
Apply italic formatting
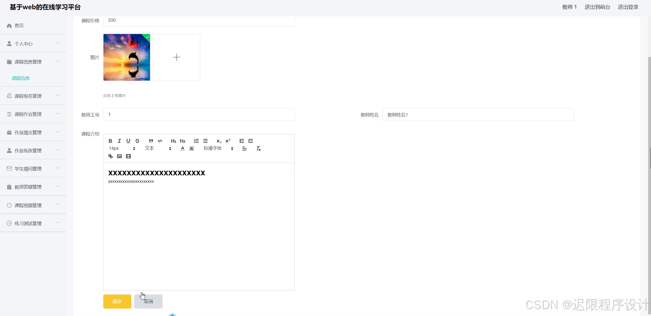coord(119,141)
